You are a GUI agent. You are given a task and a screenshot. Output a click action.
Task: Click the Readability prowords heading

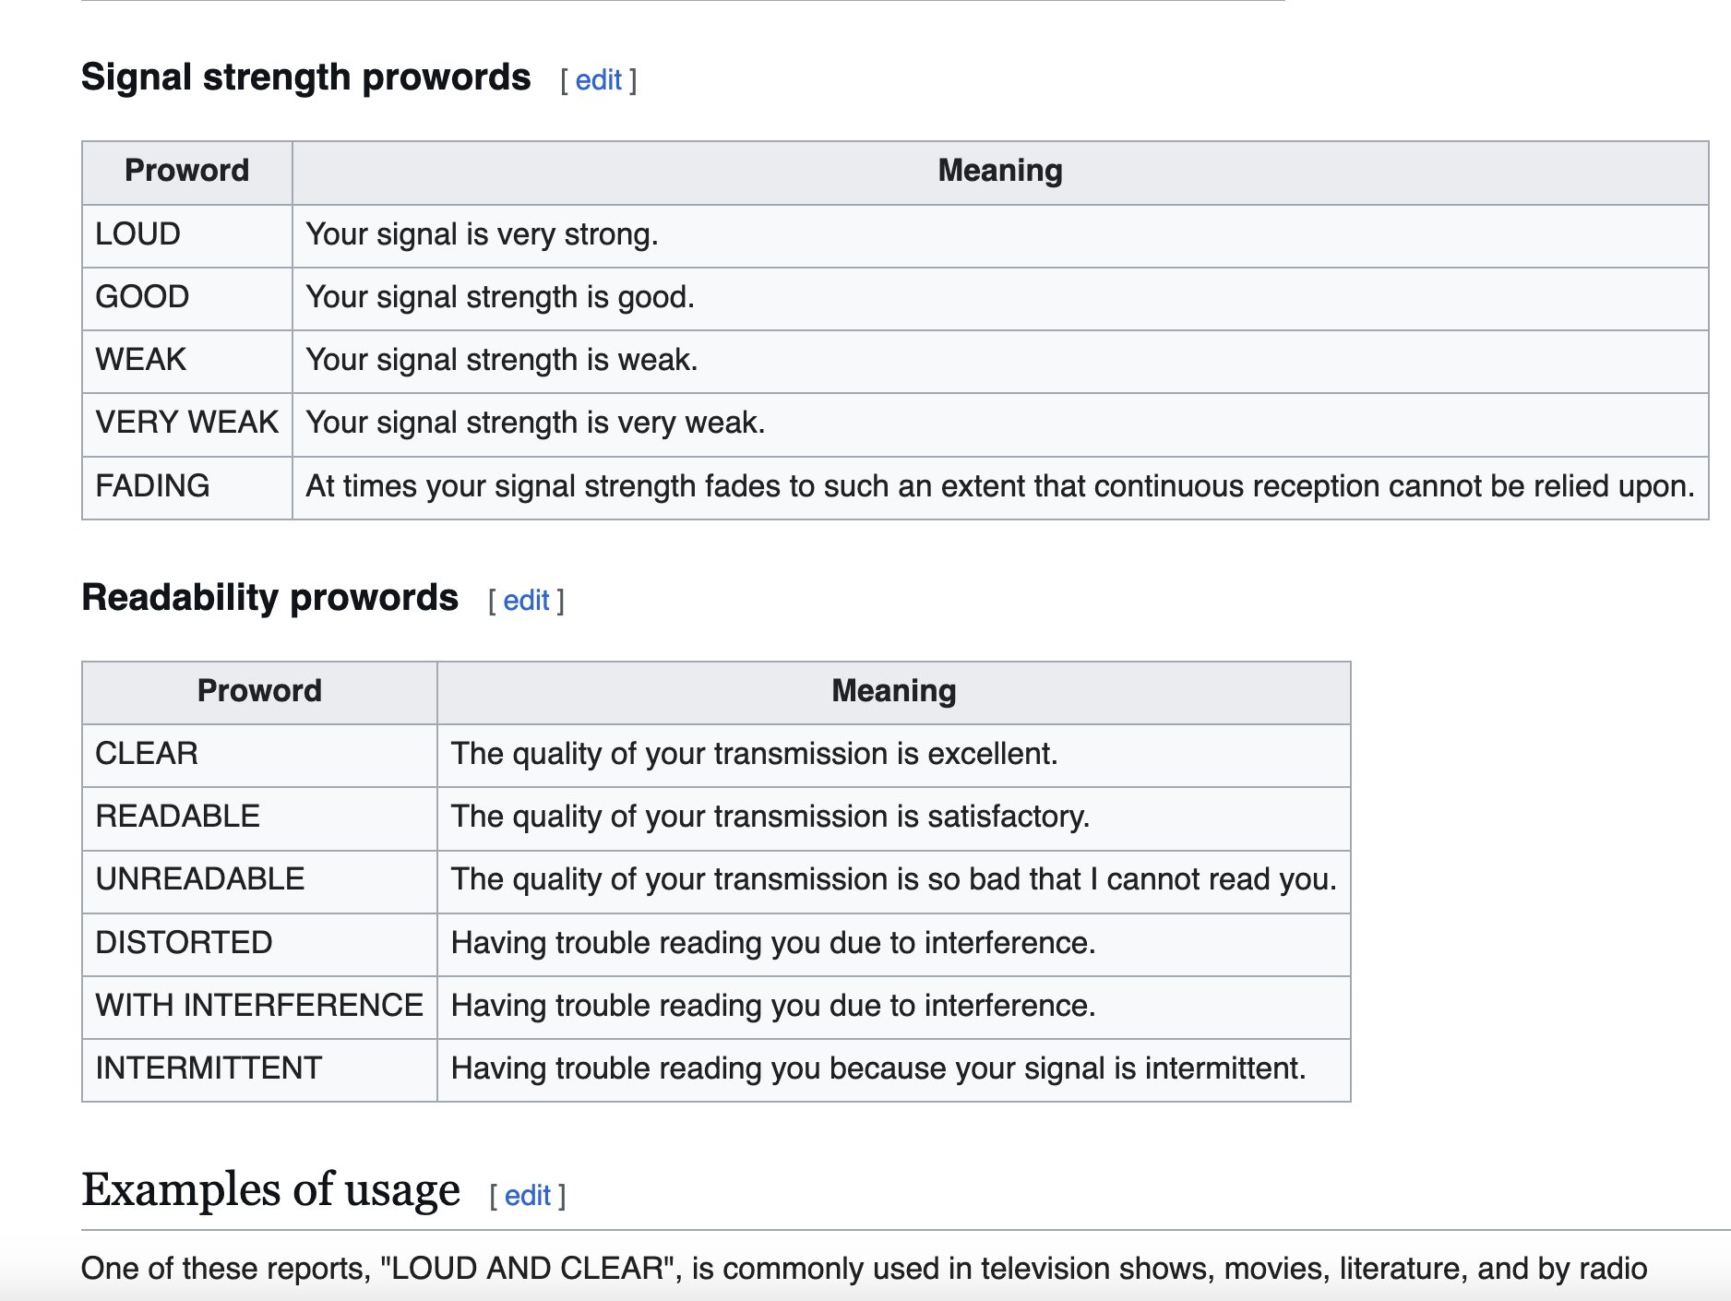tap(269, 598)
